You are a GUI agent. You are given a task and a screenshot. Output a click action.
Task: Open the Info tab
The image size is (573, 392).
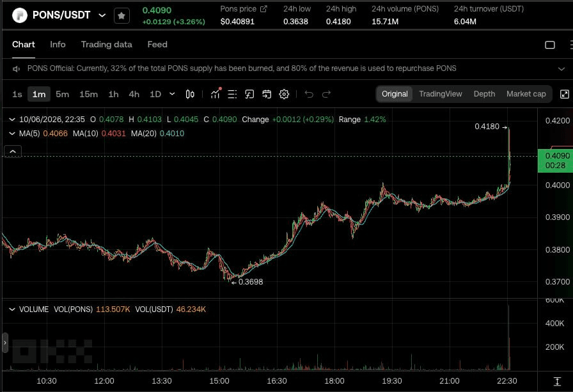(58, 45)
